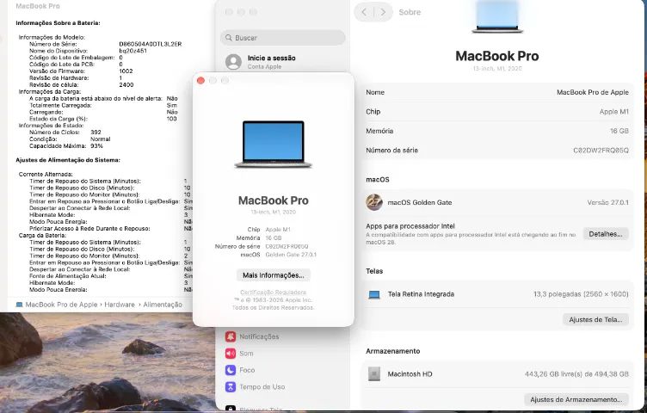647x413 pixels.
Task: Click the Chip row showing Apple M1
Action: tap(497, 112)
